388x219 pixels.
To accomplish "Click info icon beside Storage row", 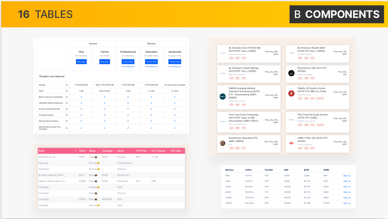I will 67,85.
